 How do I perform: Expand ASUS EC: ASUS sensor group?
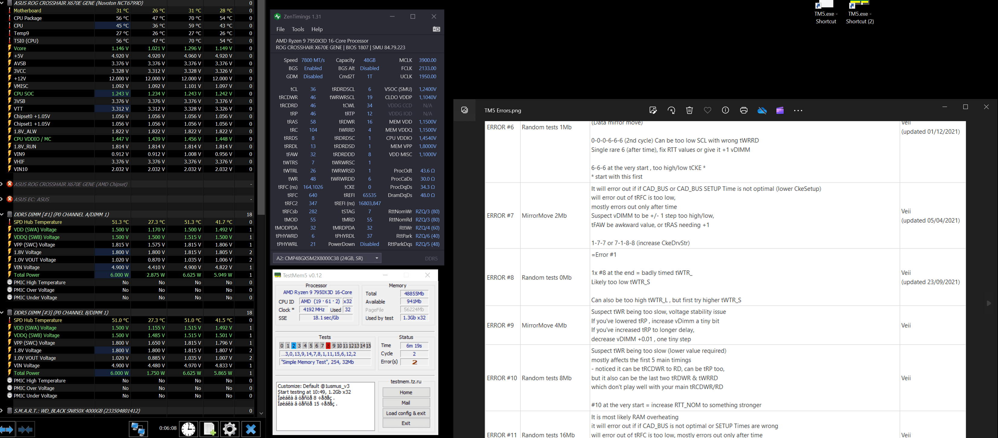pyautogui.click(x=2, y=199)
